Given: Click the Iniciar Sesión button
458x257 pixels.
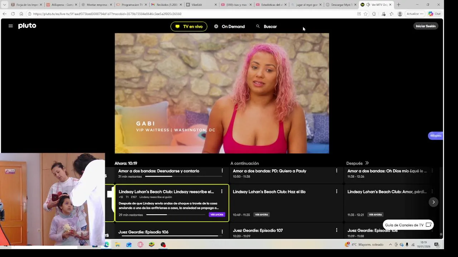Looking at the screenshot, I should coord(426,26).
